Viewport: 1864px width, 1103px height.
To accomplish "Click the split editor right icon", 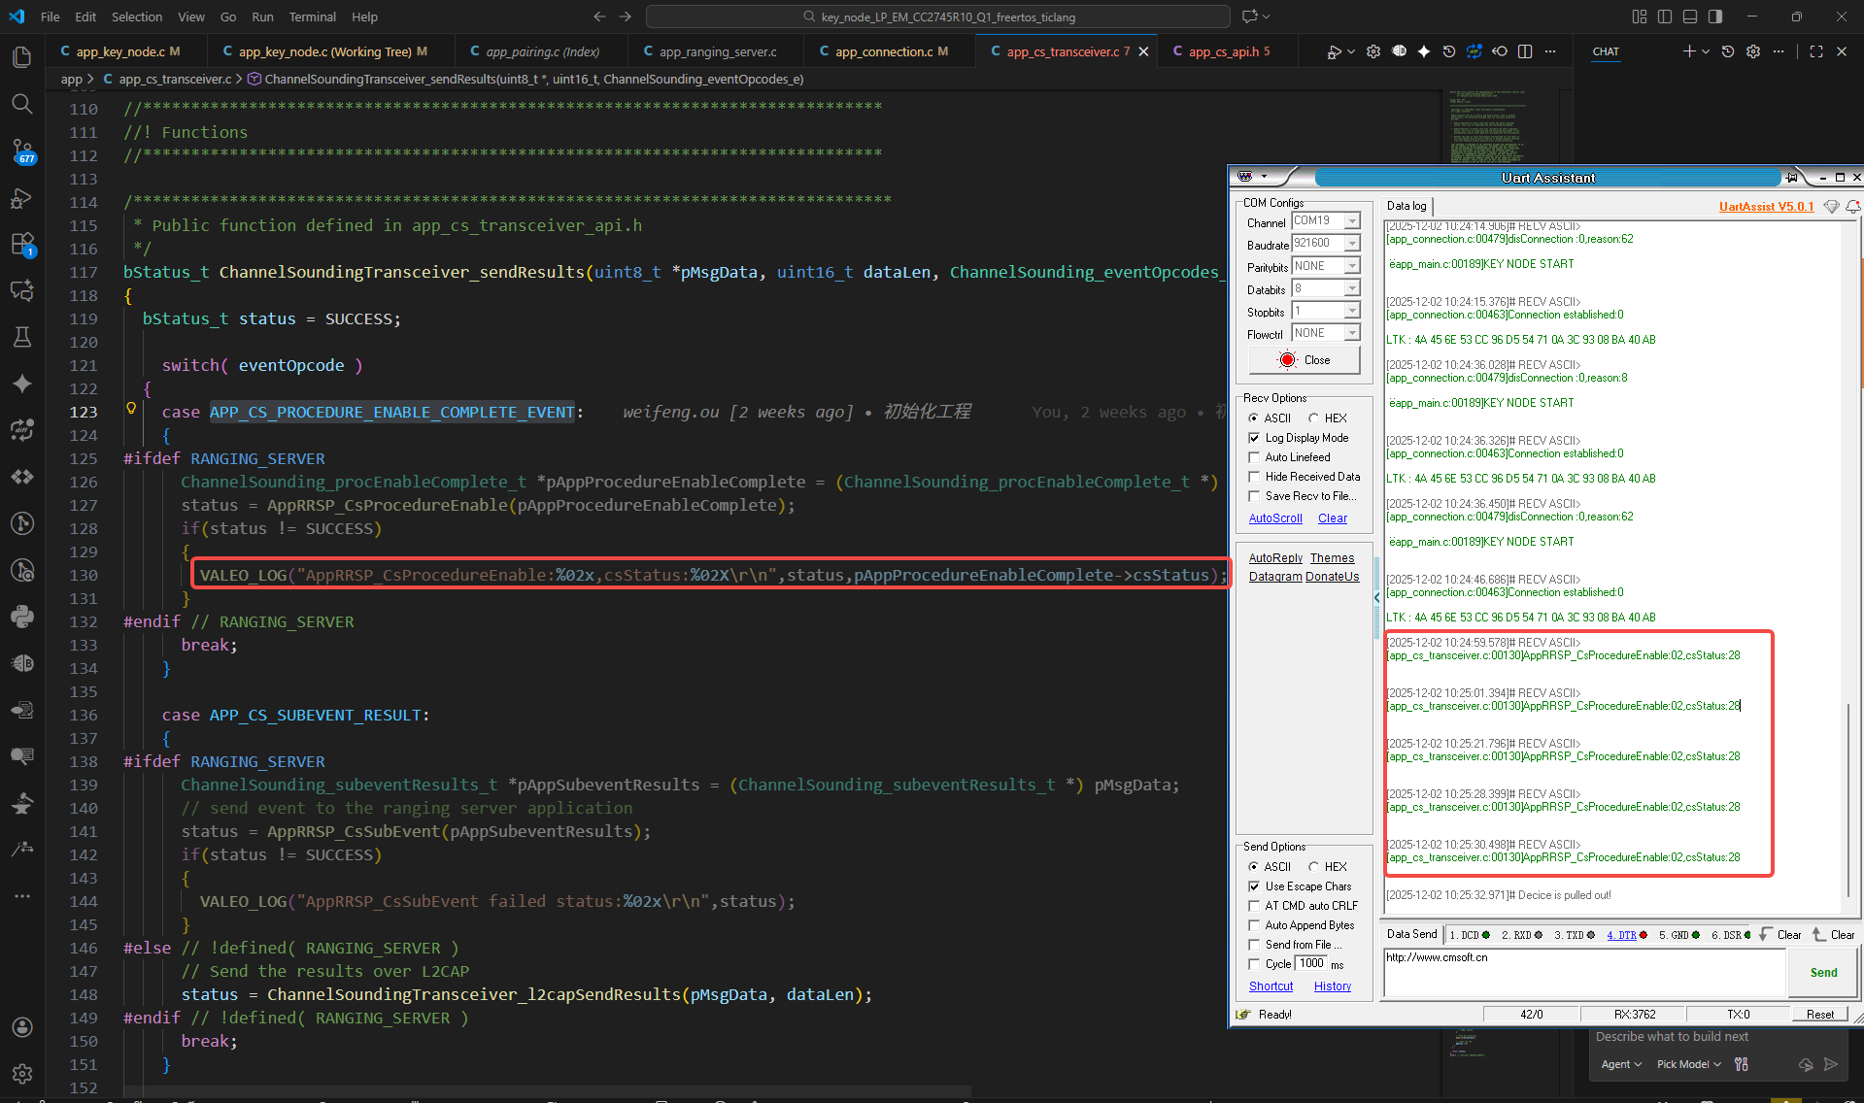I will [x=1525, y=51].
